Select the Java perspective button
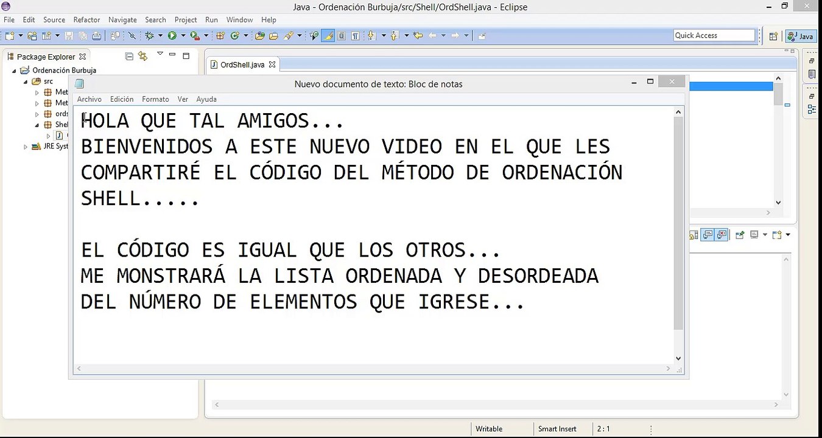This screenshot has height=438, width=822. click(800, 36)
